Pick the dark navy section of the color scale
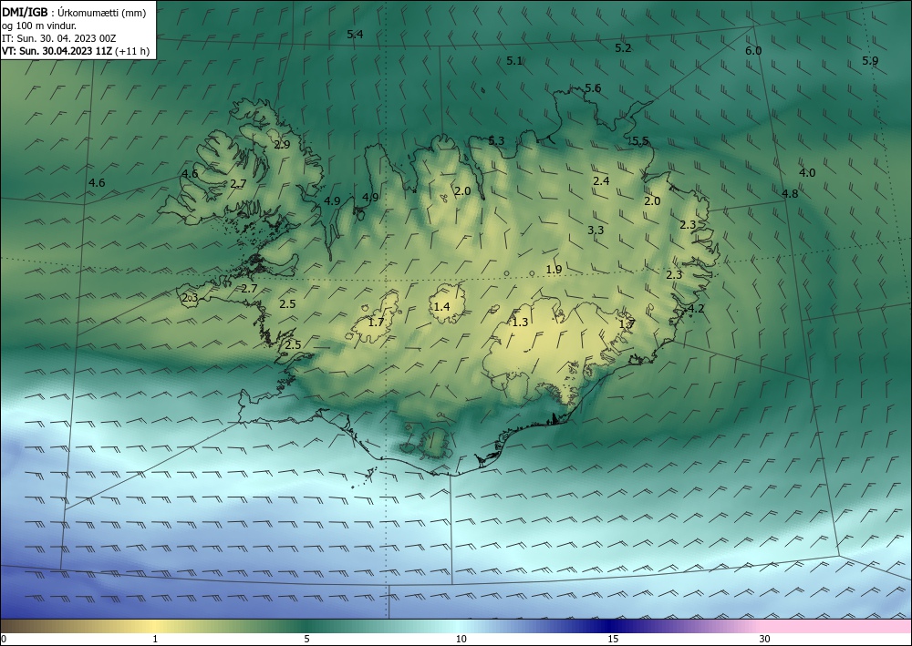The image size is (912, 646). tap(607, 626)
